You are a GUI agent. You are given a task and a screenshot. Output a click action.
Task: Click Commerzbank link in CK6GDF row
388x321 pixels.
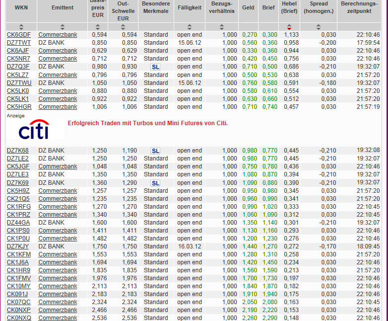click(58, 35)
